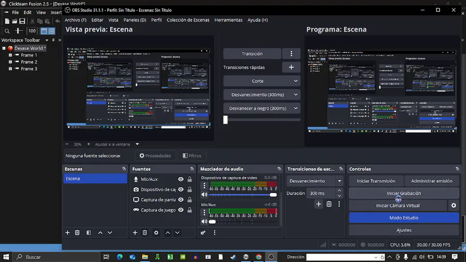466x262 pixels.
Task: Click the Transición button
Action: click(x=252, y=54)
